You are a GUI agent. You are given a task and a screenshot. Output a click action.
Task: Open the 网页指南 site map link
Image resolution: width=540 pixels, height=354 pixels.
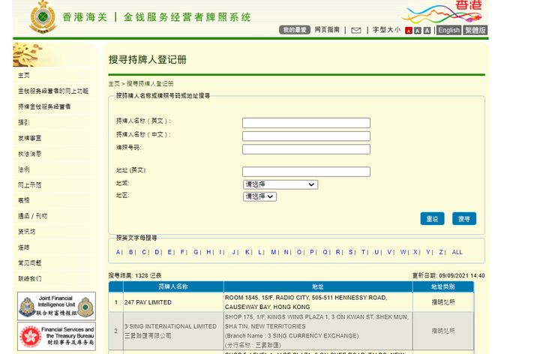pyautogui.click(x=327, y=30)
